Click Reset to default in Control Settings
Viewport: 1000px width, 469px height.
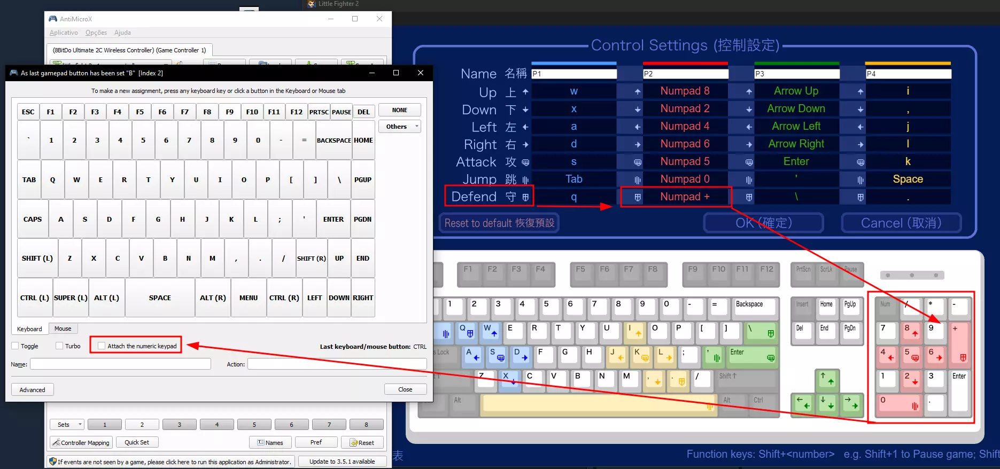[500, 223]
